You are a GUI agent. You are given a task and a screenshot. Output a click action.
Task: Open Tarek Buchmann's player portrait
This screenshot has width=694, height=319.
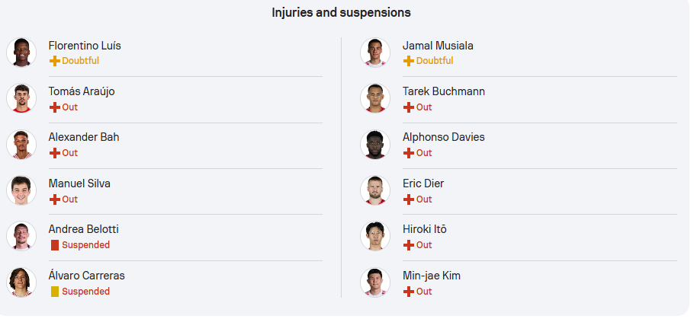point(375,98)
